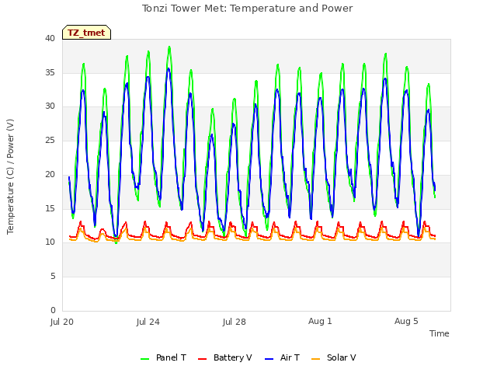Click the TZ_tmet label badge
The height and width of the screenshot is (373, 497).
coord(86,33)
